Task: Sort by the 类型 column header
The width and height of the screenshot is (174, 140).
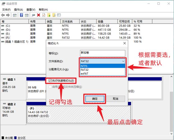Action: [x=53, y=21]
